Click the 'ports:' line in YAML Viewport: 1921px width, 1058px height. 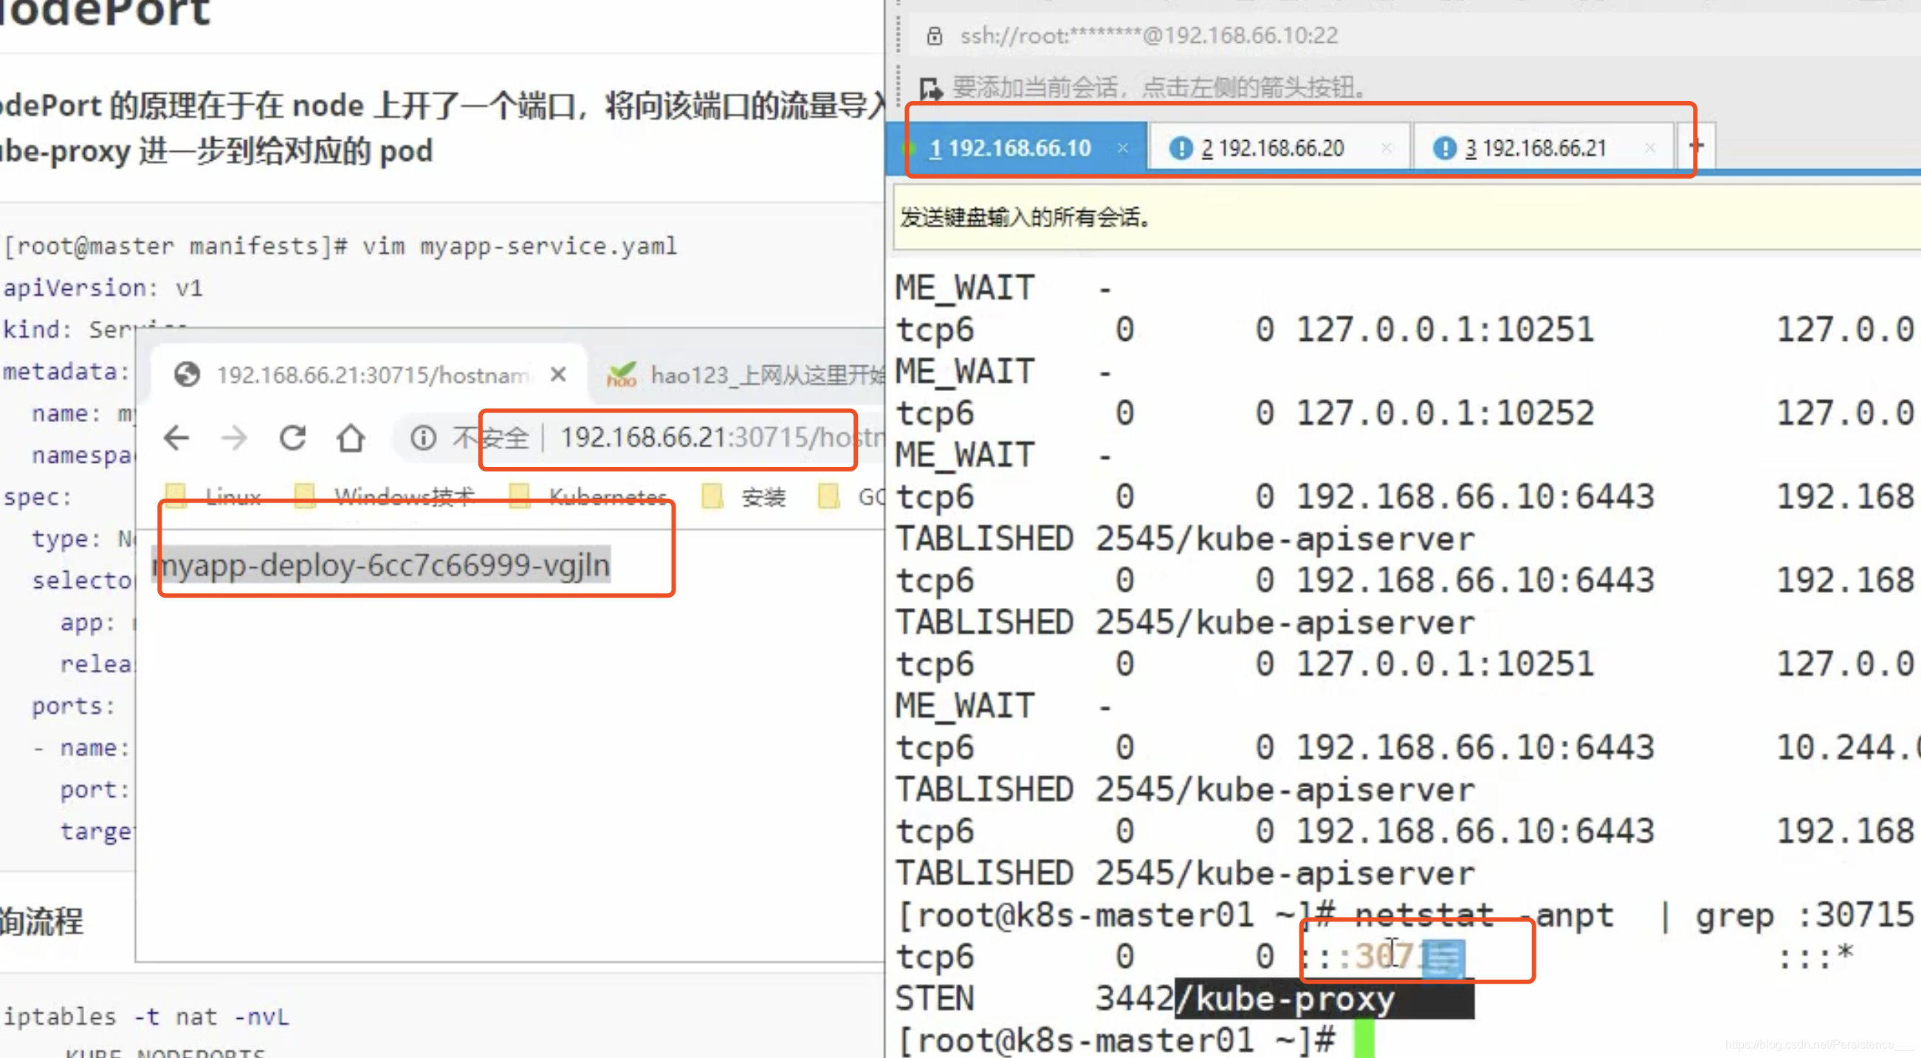74,705
